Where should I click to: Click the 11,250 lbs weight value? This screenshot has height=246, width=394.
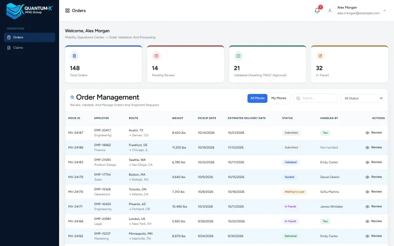click(179, 148)
